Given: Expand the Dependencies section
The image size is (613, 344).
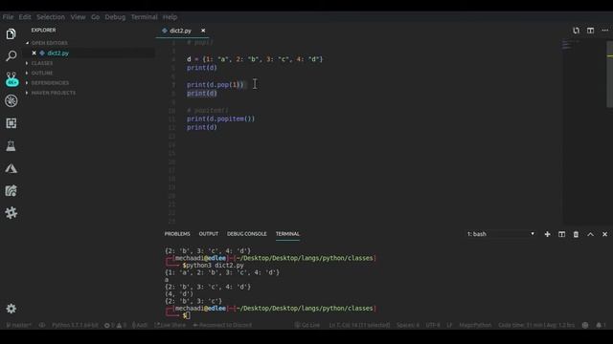Looking at the screenshot, I should pos(50,83).
